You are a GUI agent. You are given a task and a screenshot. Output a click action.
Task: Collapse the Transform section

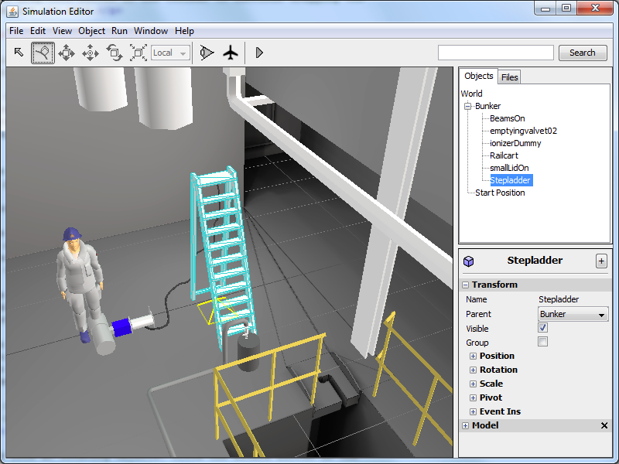pos(466,285)
